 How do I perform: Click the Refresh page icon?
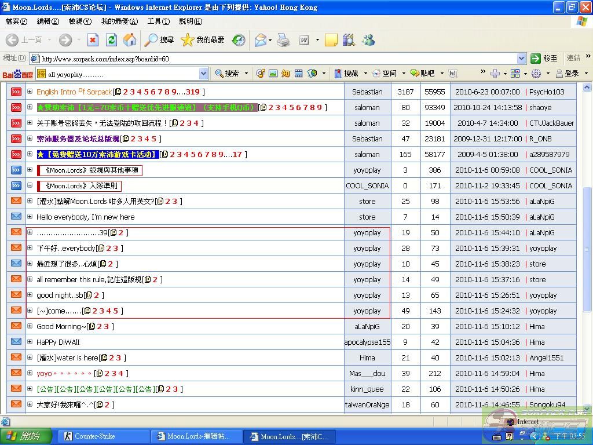(112, 40)
